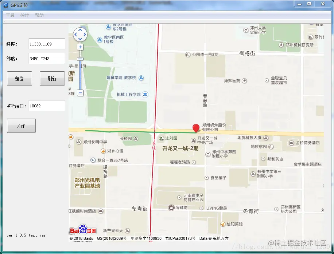Click the zoom slider handle
Image resolution: width=334 pixels, height=254 pixels.
point(80,59)
